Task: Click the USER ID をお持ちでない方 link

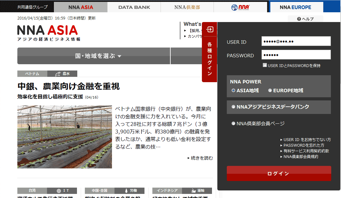Action: point(307,139)
